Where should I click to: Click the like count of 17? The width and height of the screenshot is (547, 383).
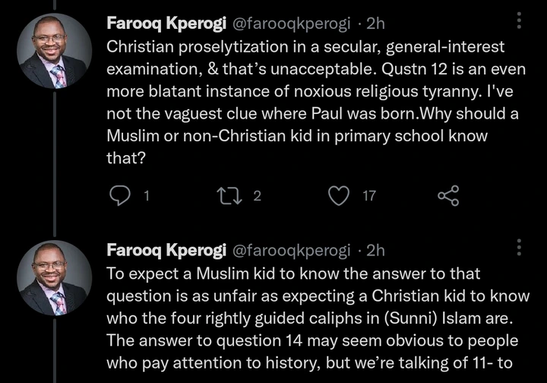tap(369, 196)
